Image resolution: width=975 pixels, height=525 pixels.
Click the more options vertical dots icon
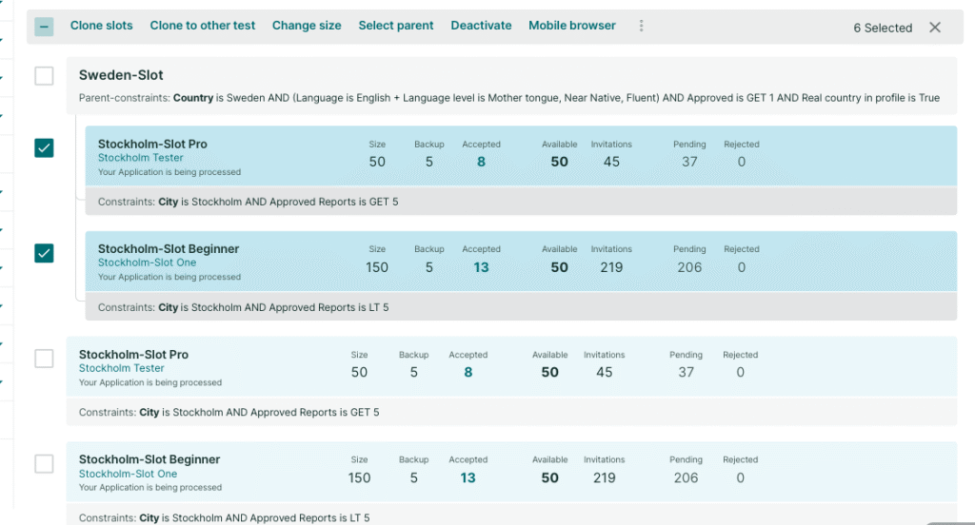click(641, 26)
